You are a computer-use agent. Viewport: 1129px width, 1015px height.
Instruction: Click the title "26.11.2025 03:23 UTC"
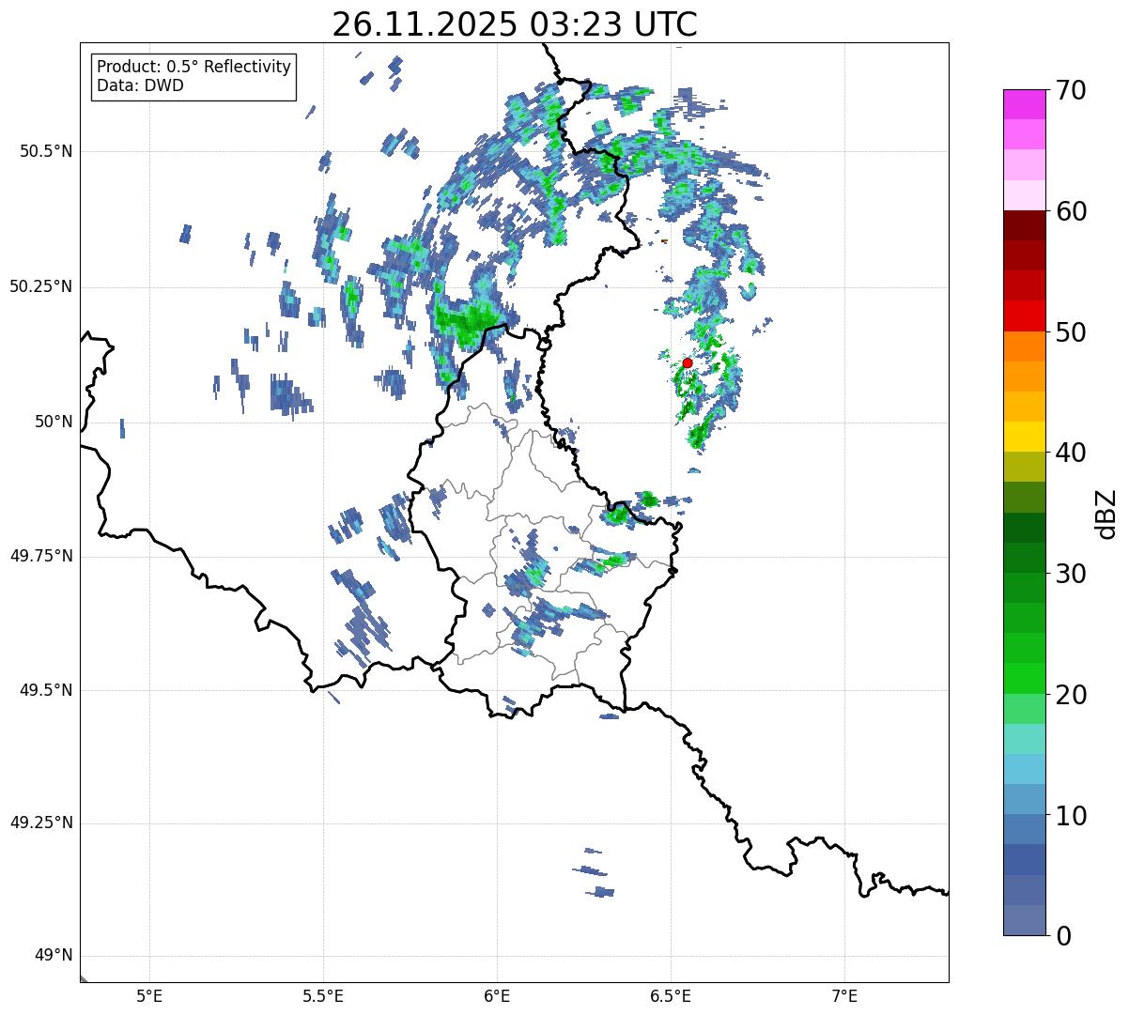[515, 24]
